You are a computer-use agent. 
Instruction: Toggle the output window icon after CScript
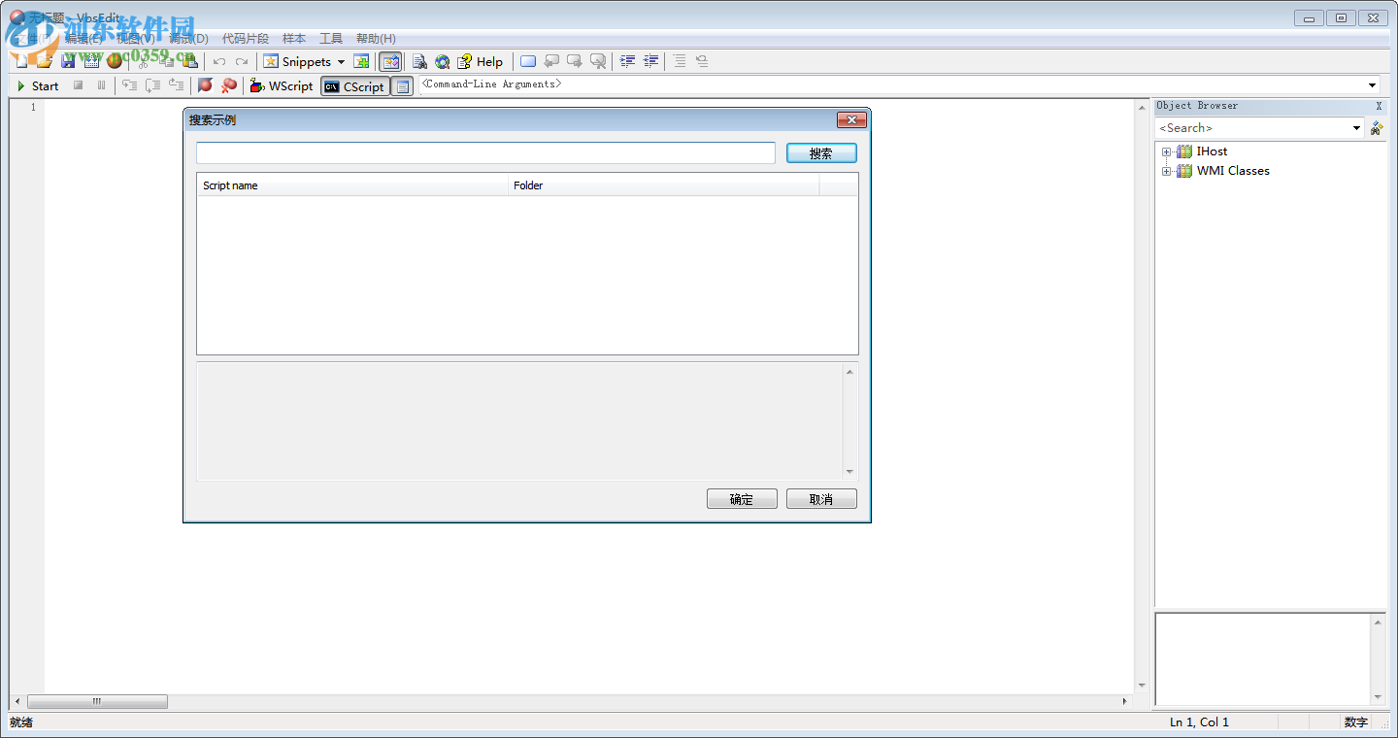pos(403,86)
